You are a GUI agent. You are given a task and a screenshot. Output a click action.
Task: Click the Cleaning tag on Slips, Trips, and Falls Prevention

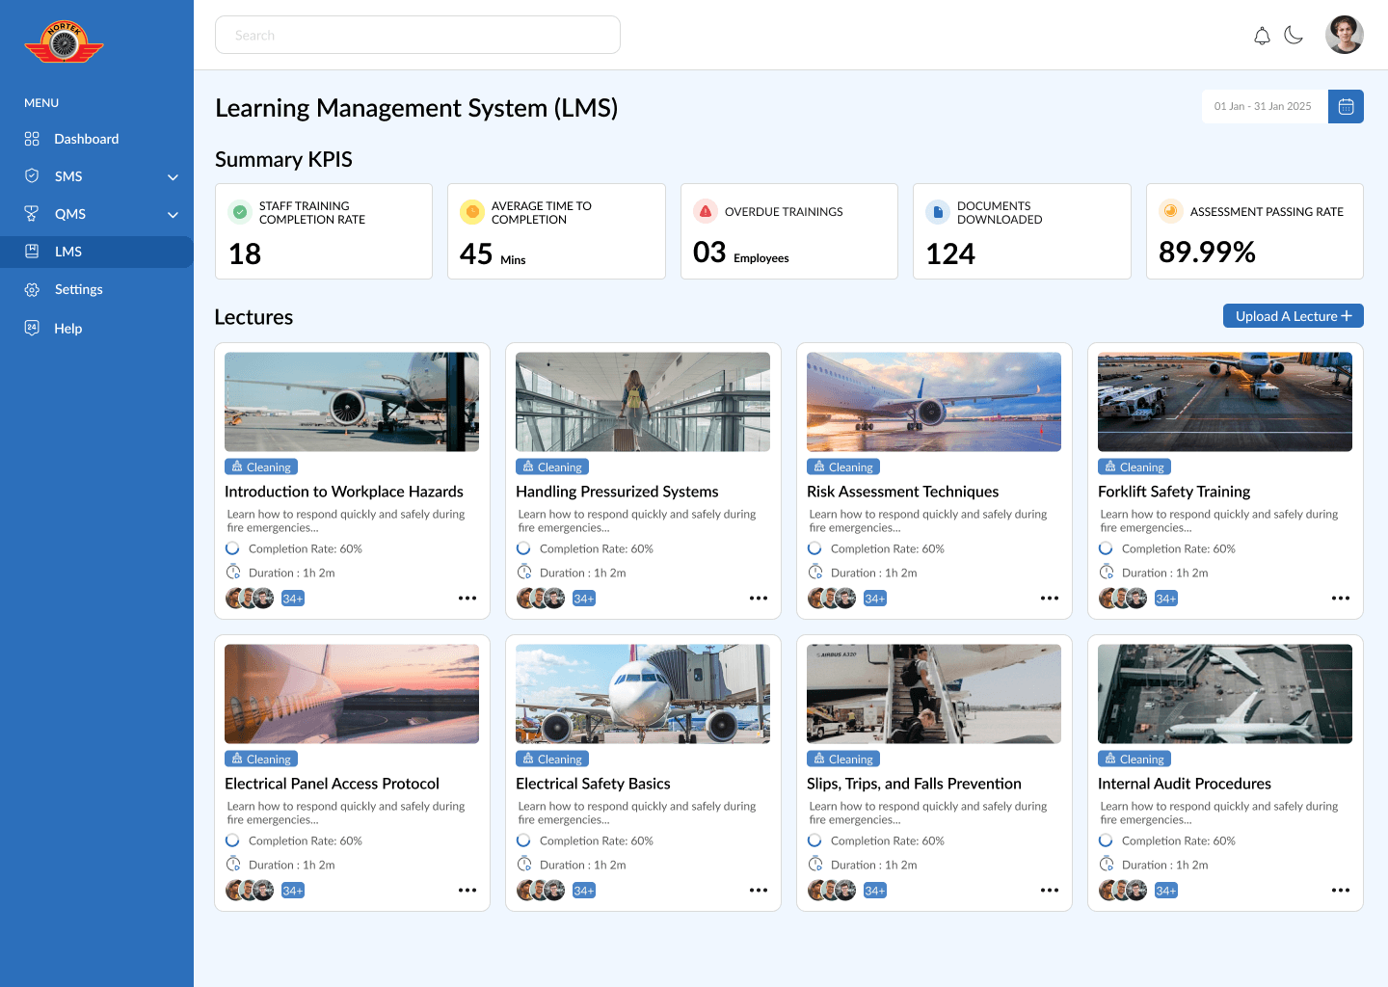coord(843,759)
